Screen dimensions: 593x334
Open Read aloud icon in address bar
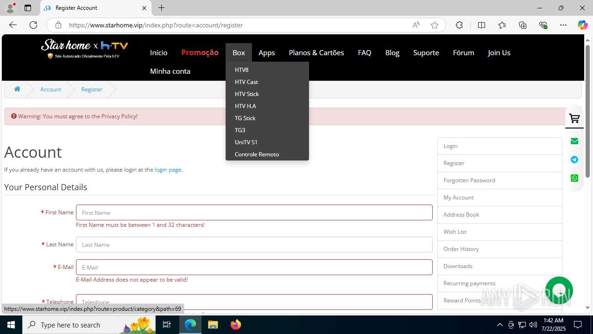(x=416, y=25)
